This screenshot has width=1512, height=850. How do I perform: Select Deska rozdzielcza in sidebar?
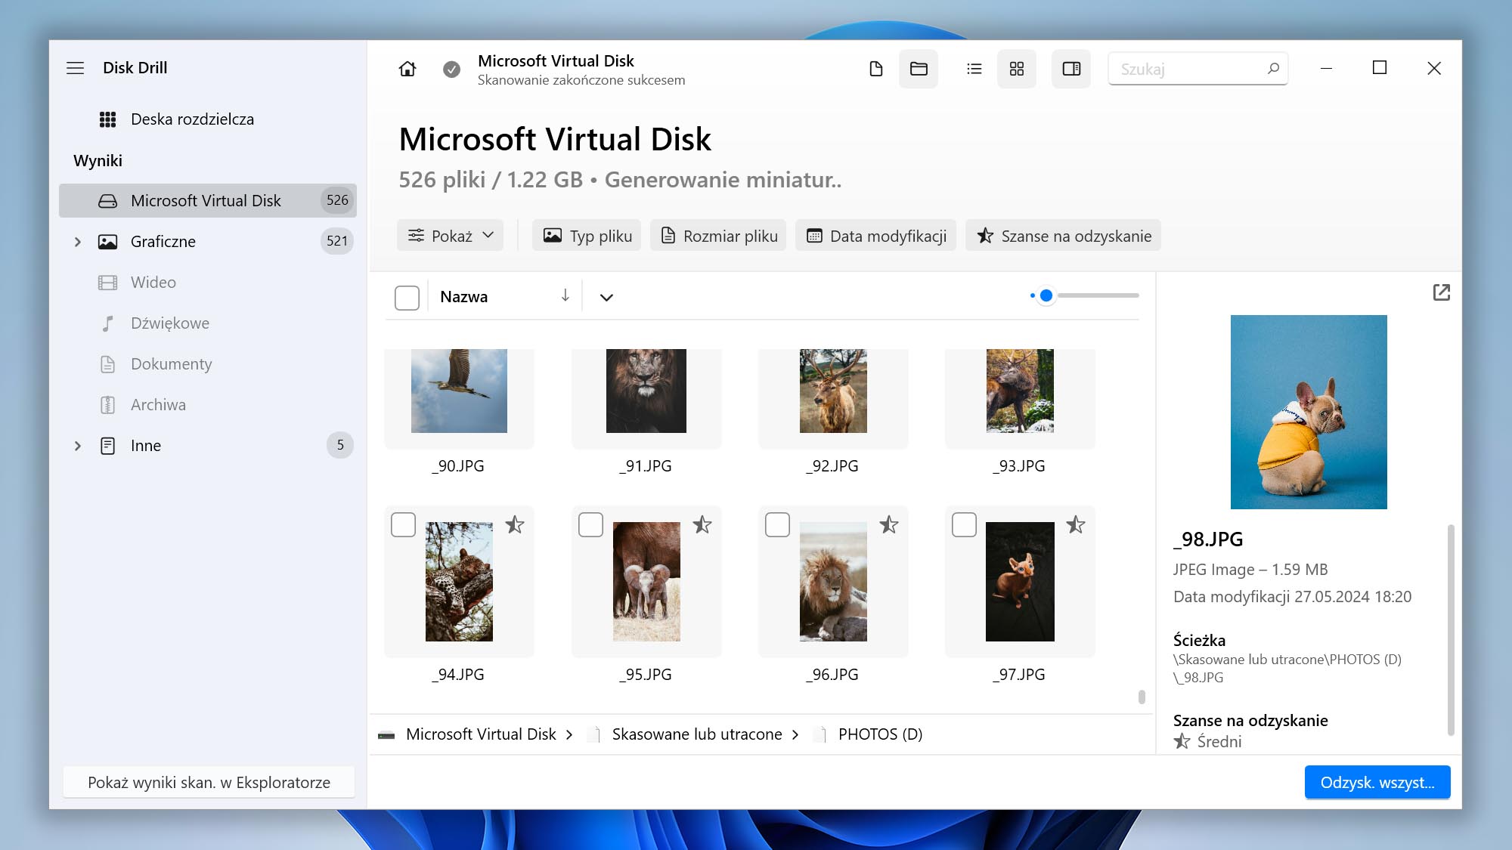[193, 119]
